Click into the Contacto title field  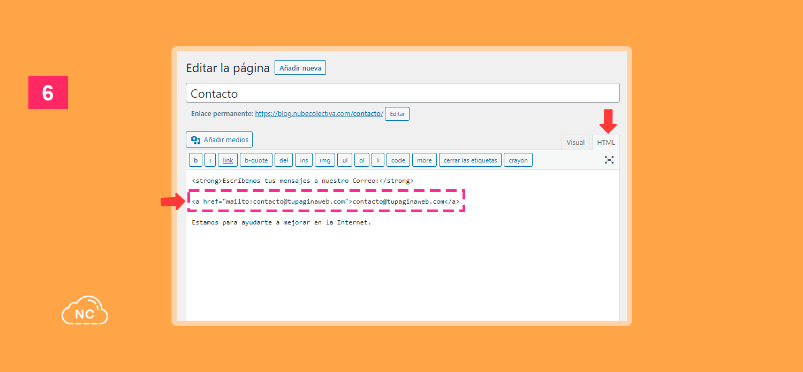point(403,93)
